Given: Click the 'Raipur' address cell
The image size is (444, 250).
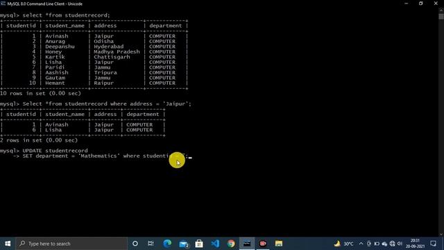Looking at the screenshot, I should [x=103, y=83].
